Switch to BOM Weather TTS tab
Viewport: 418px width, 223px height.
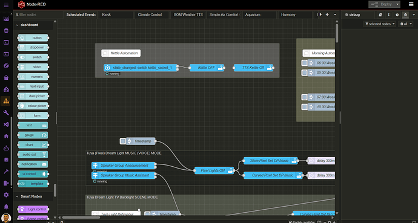click(188, 15)
